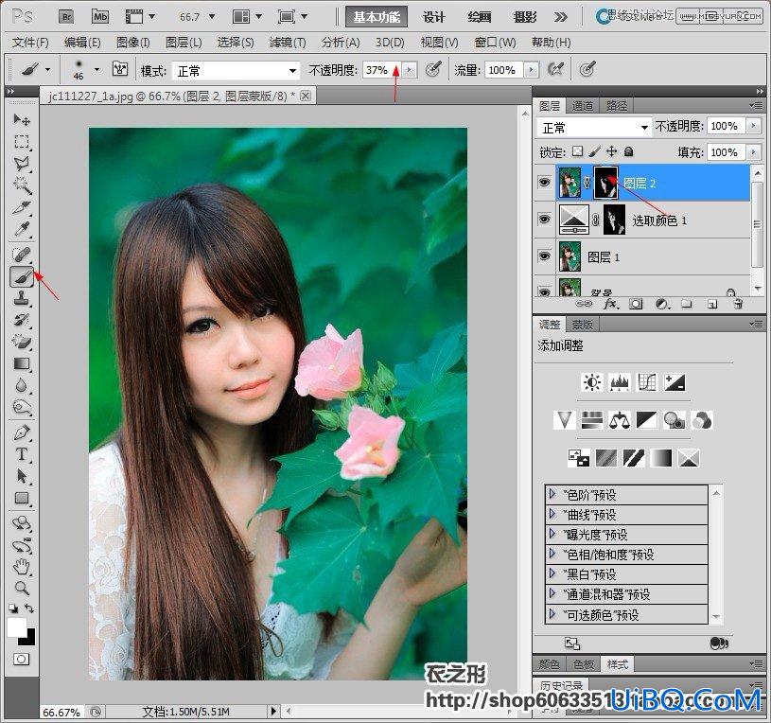Viewport: 771px width, 723px height.
Task: Expand "色阶"预设 presets
Action: 552,494
